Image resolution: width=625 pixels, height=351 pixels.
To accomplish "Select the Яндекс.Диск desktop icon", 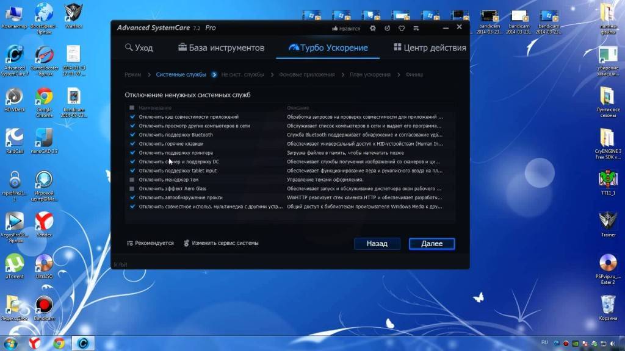I will click(x=15, y=308).
